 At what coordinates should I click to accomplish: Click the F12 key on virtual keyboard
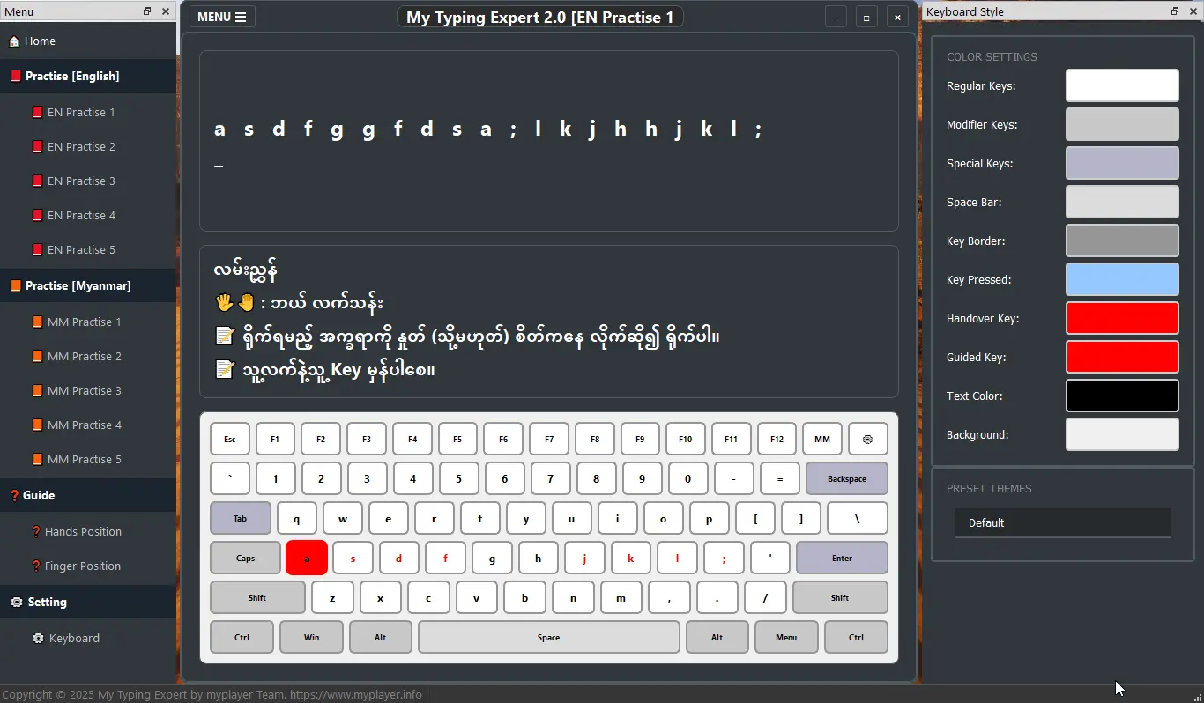pos(776,439)
